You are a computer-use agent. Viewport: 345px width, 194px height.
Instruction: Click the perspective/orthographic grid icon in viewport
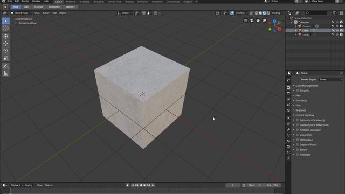coord(246,20)
